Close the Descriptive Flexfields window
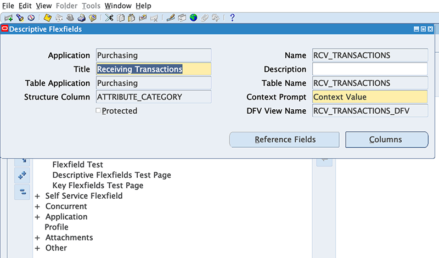Screen dimensions: 439x258 430,29
